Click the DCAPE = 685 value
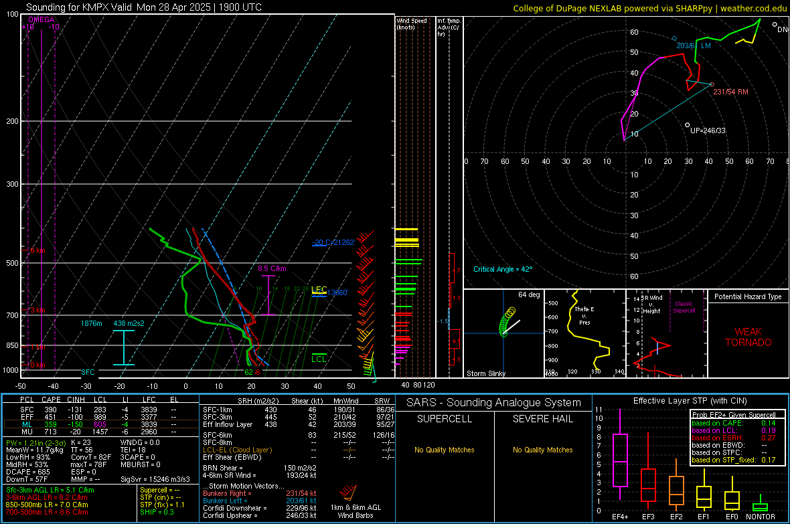This screenshot has width=790, height=524. coord(28,472)
